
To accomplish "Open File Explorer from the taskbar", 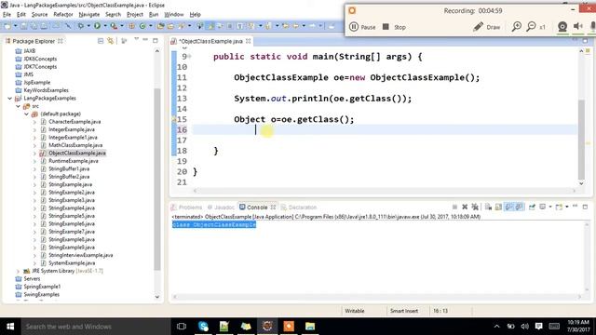I will click(x=310, y=327).
